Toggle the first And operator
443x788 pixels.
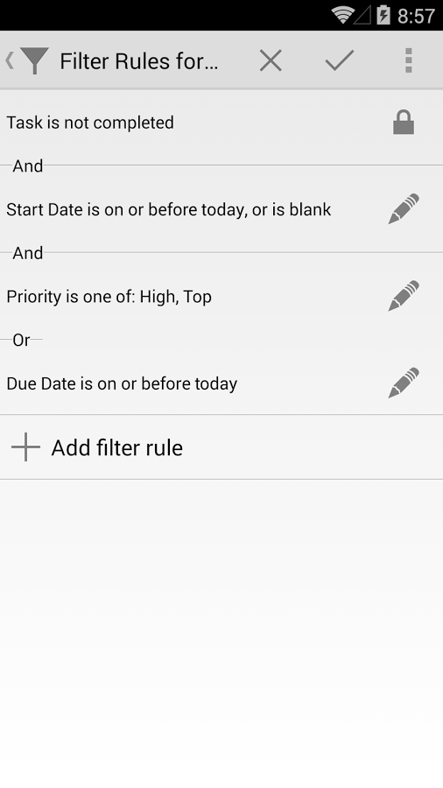point(28,165)
